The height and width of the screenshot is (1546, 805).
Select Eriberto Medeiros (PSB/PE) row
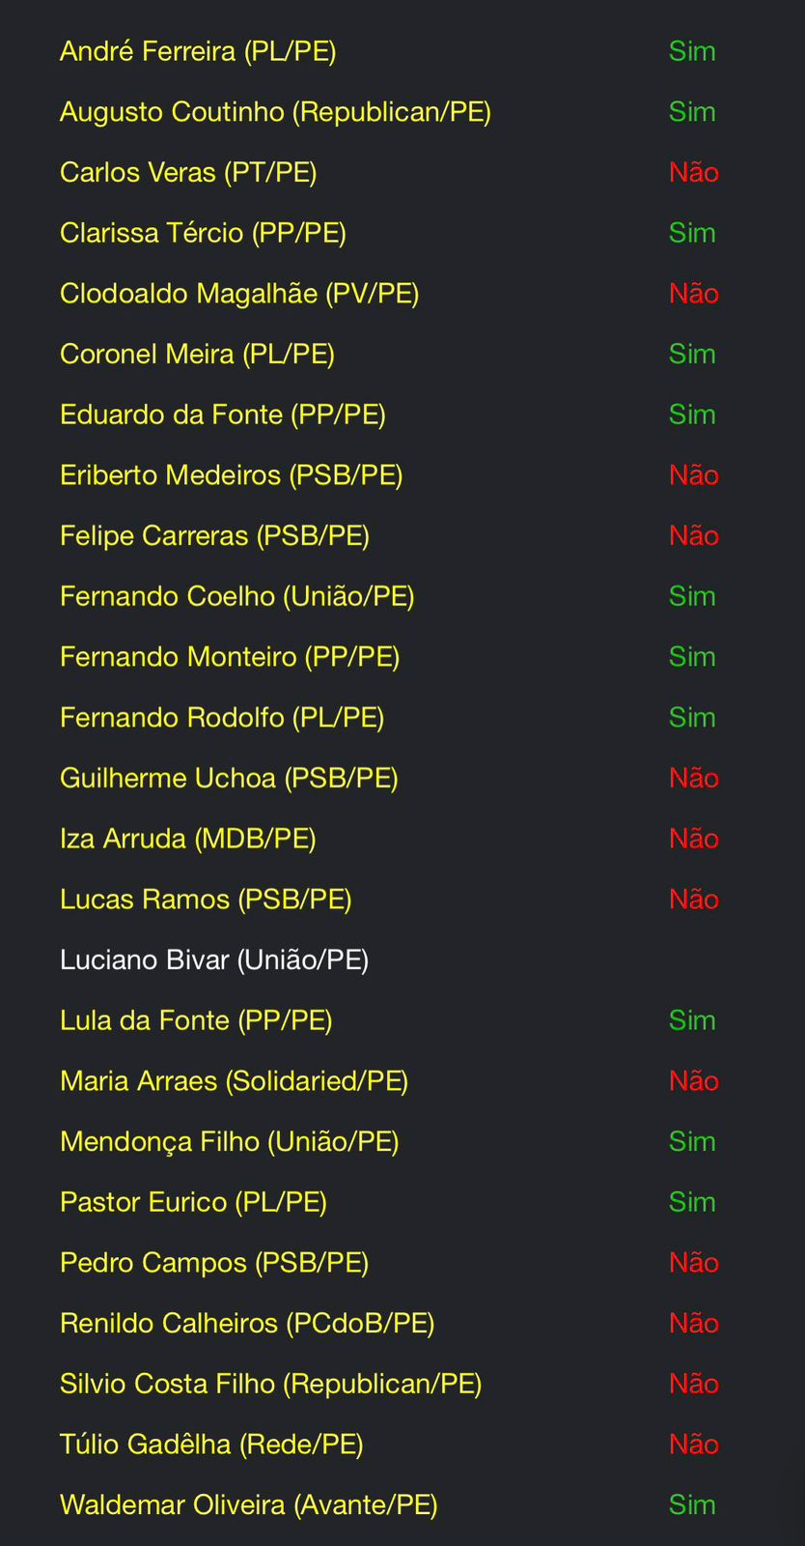pos(232,475)
